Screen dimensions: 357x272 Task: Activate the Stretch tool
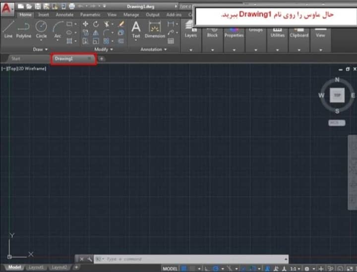(85, 41)
